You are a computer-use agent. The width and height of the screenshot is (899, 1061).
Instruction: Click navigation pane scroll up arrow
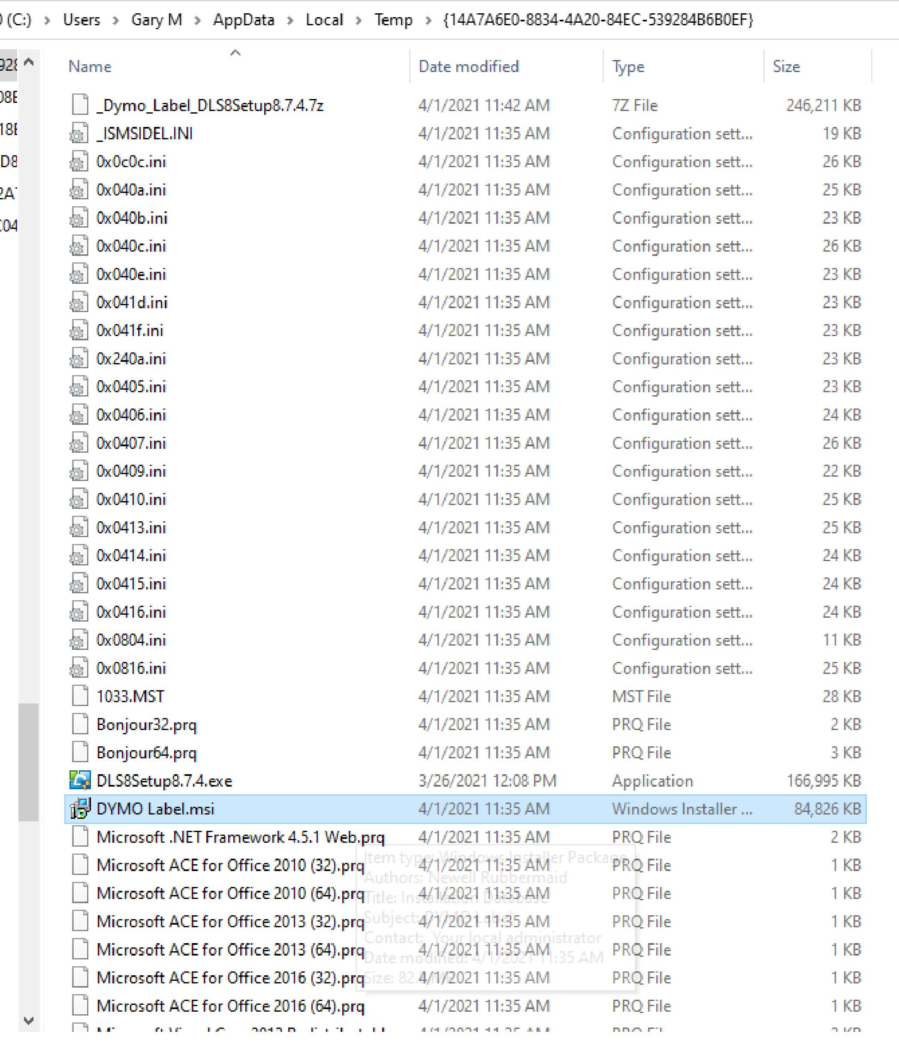tap(29, 62)
